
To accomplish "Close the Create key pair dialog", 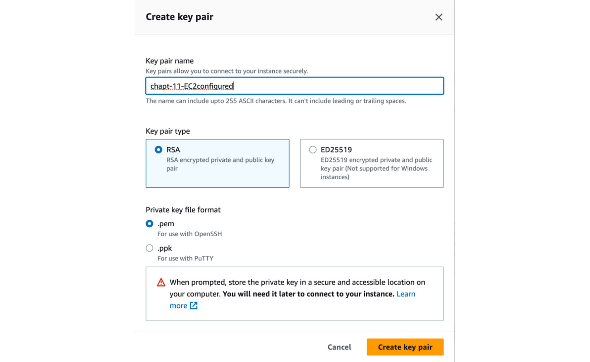I will coord(439,17).
